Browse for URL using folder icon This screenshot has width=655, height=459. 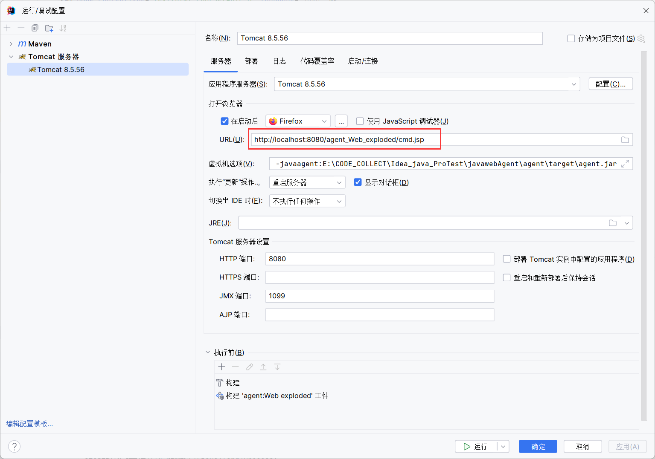coord(625,140)
